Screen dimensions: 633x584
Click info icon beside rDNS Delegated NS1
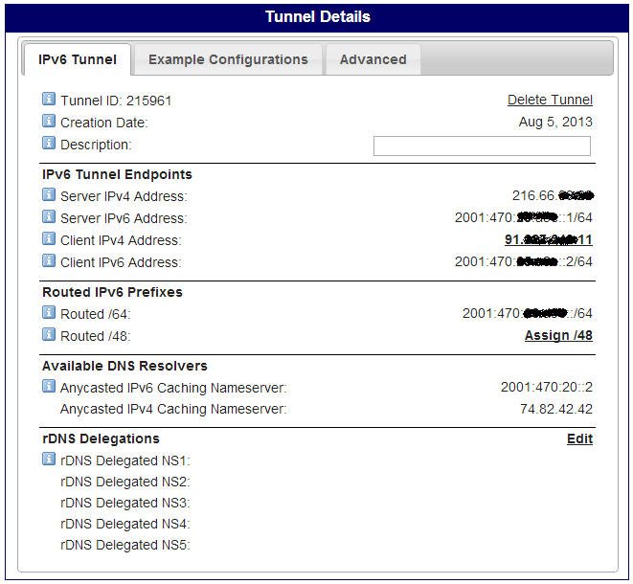(x=49, y=460)
